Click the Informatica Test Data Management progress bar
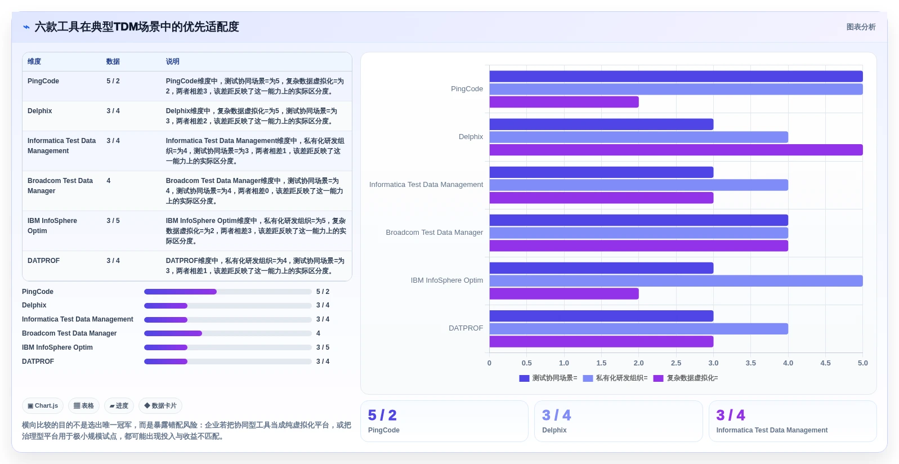This screenshot has height=464, width=899. tap(228, 319)
